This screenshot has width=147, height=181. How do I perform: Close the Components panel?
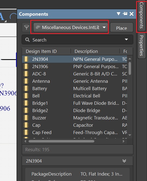pyautogui.click(x=132, y=14)
